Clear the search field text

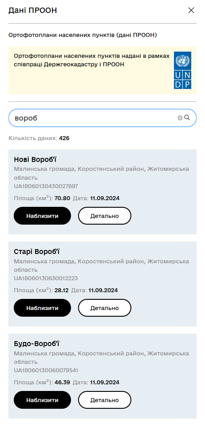click(x=180, y=118)
